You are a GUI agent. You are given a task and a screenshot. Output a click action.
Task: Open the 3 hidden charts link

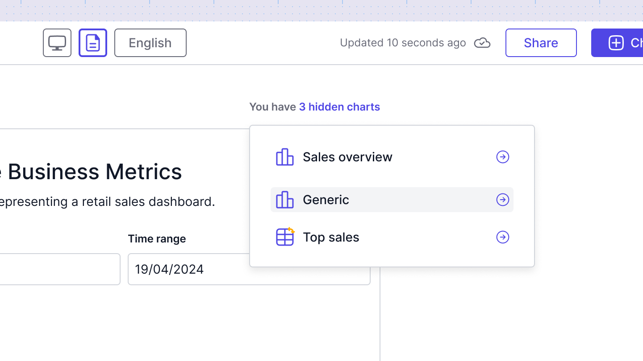click(x=339, y=107)
